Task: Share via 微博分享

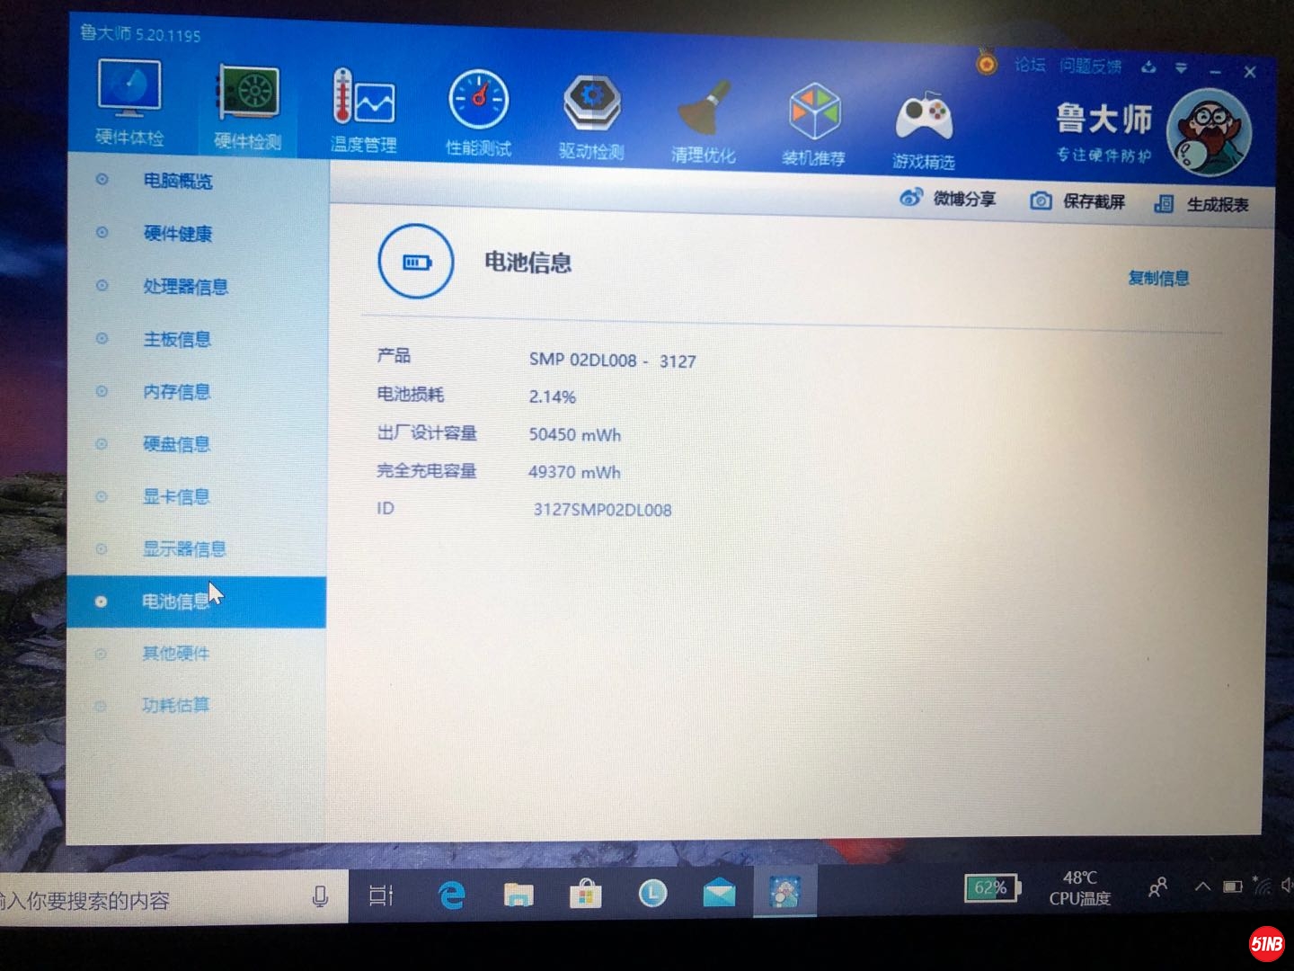Action: coord(948,199)
